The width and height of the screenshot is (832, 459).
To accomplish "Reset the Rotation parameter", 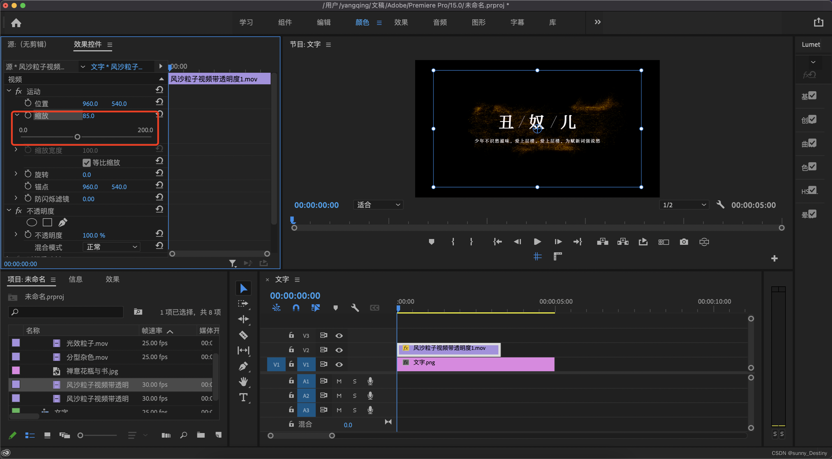I will click(x=159, y=173).
